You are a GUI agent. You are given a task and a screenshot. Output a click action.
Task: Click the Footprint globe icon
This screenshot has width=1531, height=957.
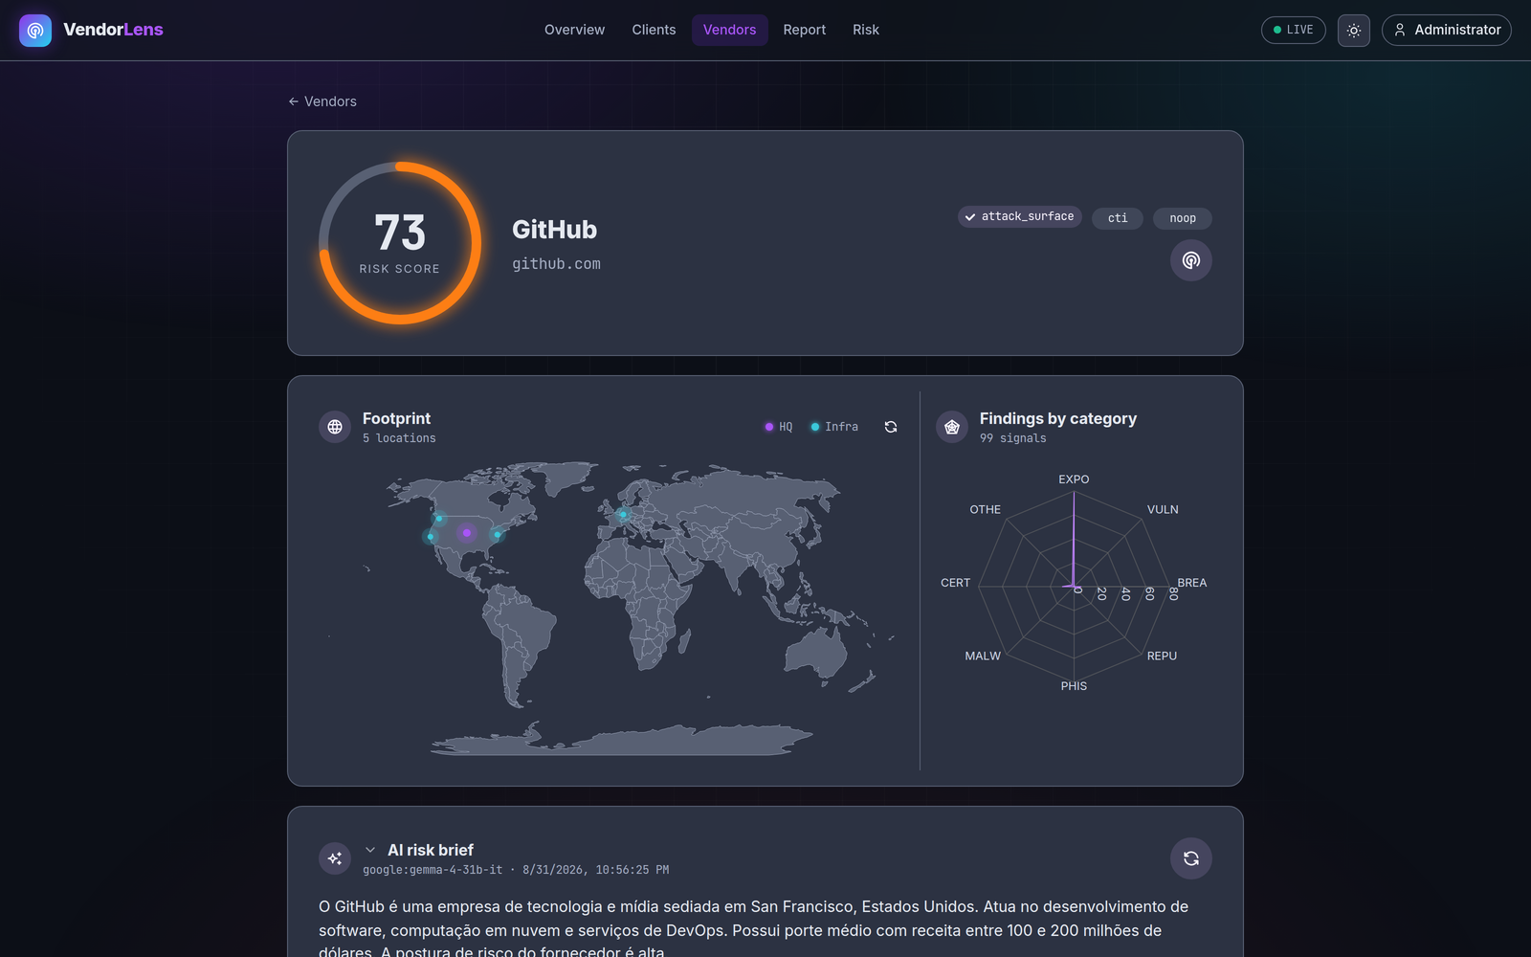[335, 427]
